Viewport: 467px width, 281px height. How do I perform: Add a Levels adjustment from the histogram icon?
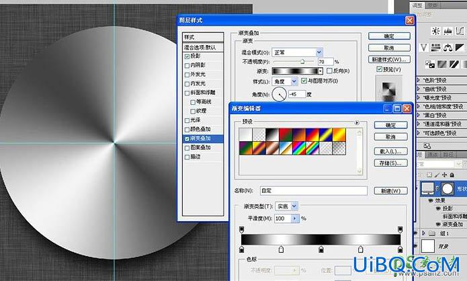tap(448, 31)
